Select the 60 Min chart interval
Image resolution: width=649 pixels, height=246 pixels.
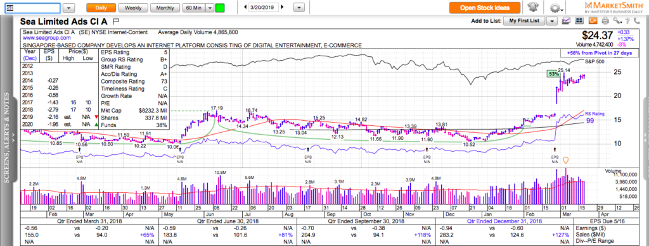click(x=193, y=8)
